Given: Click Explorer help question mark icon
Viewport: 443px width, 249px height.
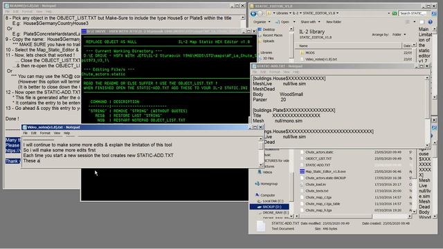Looking at the screenshot, I should coord(430,21).
